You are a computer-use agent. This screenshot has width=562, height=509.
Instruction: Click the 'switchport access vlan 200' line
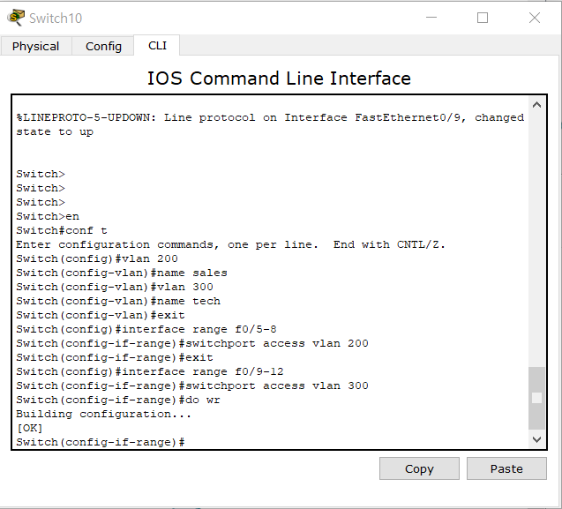click(192, 343)
